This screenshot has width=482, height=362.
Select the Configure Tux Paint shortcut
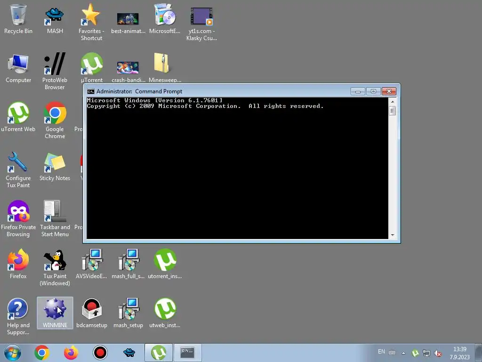(18, 169)
